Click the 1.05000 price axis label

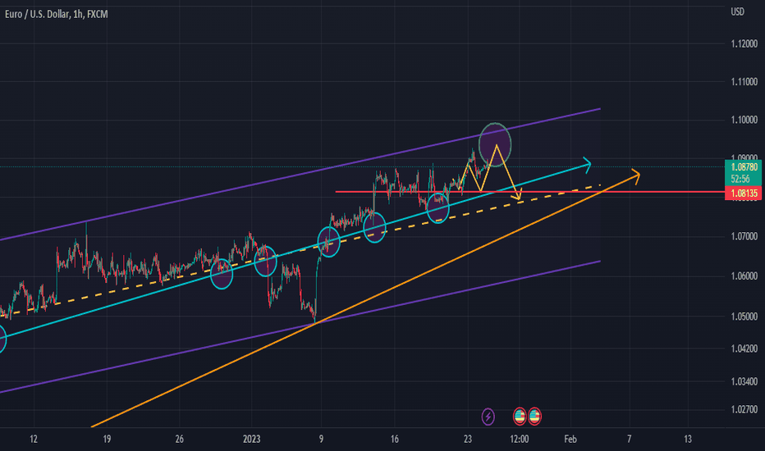744,317
